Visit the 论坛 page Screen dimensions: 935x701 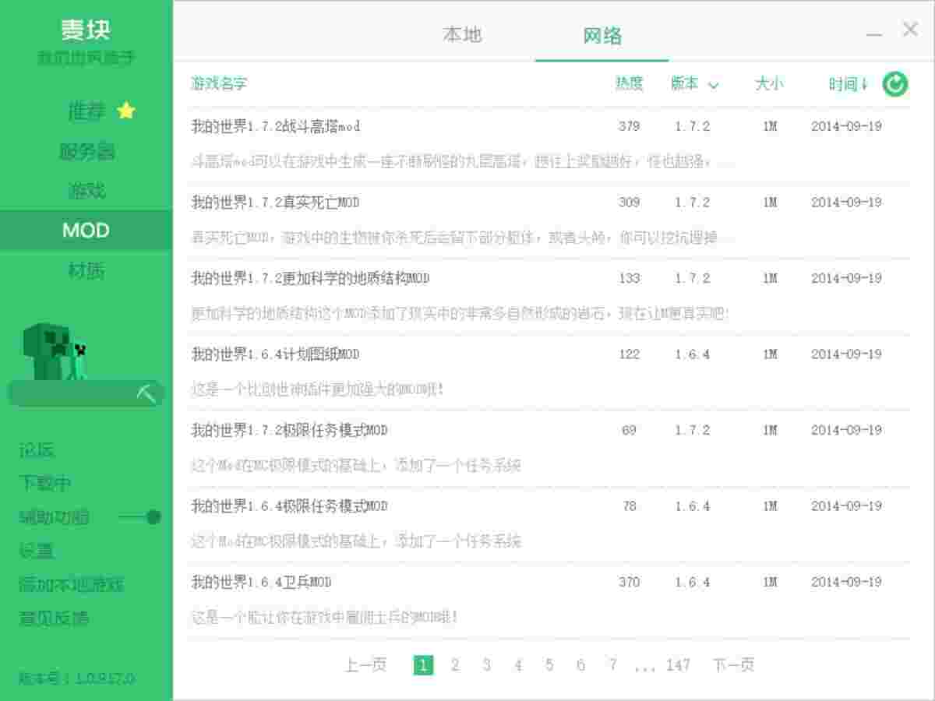[37, 450]
